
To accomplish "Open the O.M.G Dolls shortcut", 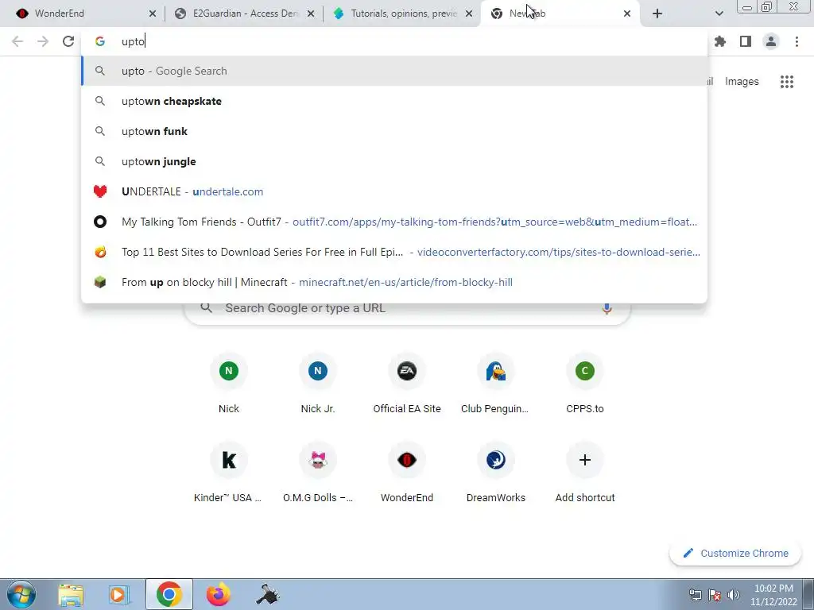I will click(x=318, y=473).
